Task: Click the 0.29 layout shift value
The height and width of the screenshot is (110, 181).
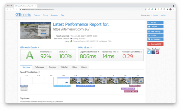Action: (x=128, y=57)
